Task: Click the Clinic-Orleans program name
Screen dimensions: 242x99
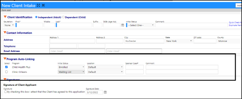Action: [x=20, y=72]
